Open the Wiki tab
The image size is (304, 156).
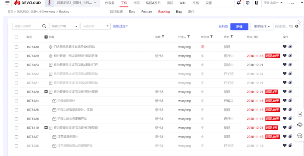[x=182, y=3]
